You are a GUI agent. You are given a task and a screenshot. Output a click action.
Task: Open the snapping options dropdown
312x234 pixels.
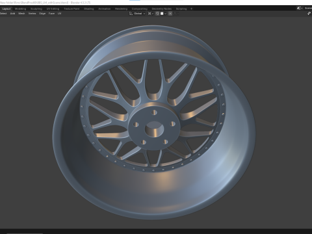pos(163,14)
